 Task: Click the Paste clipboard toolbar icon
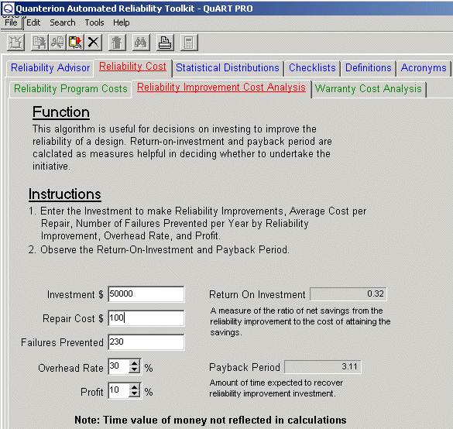coord(75,43)
